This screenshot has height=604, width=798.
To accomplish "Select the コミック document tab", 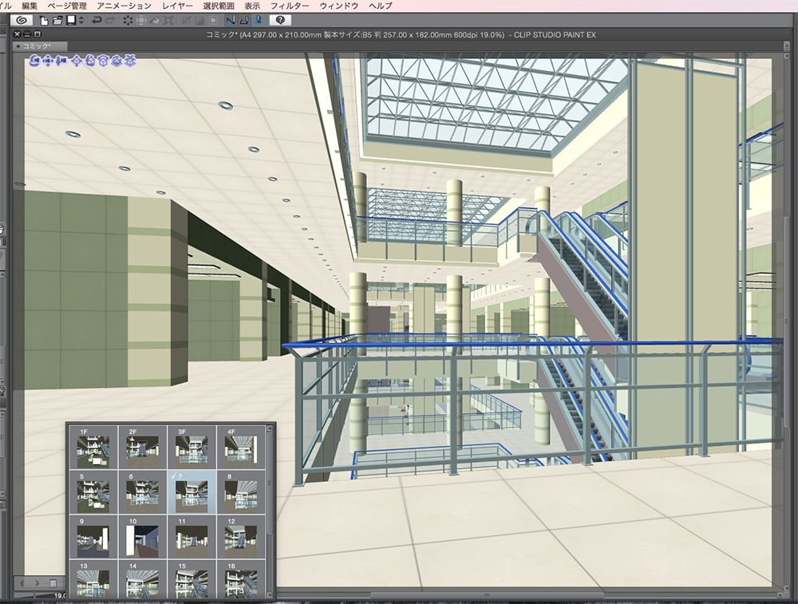I will pos(37,46).
